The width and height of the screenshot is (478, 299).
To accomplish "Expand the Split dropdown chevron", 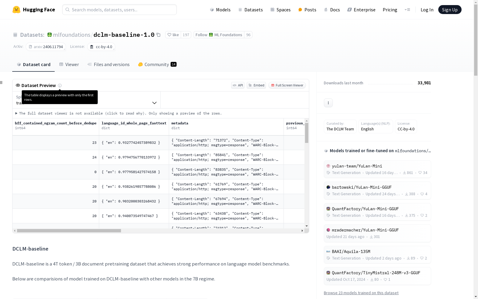I will [154, 103].
